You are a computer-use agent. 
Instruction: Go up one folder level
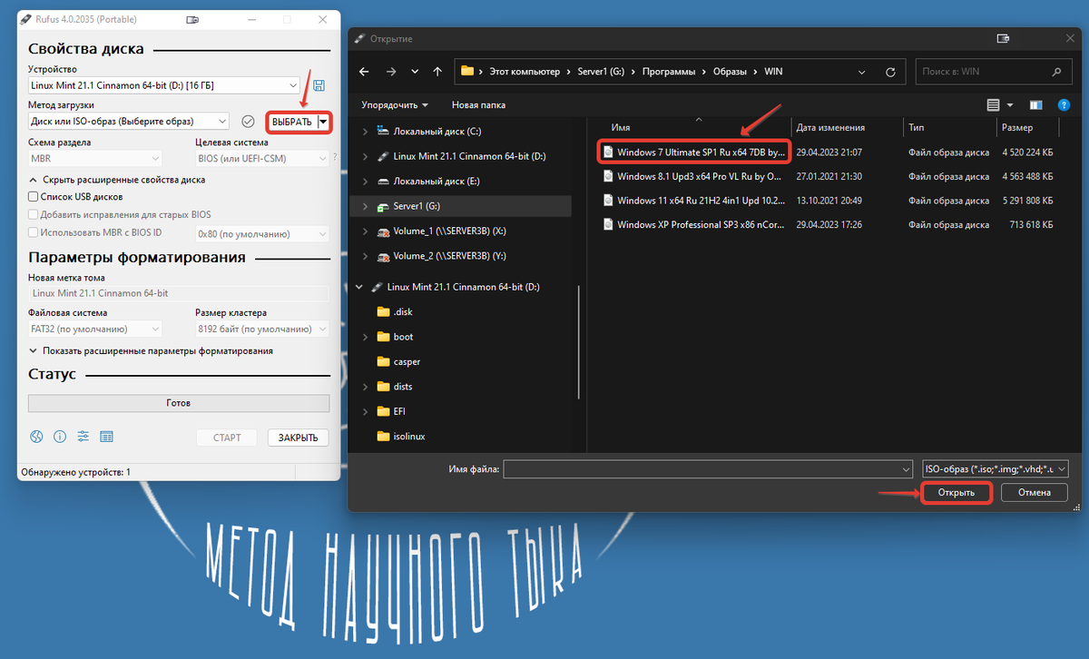[x=437, y=71]
